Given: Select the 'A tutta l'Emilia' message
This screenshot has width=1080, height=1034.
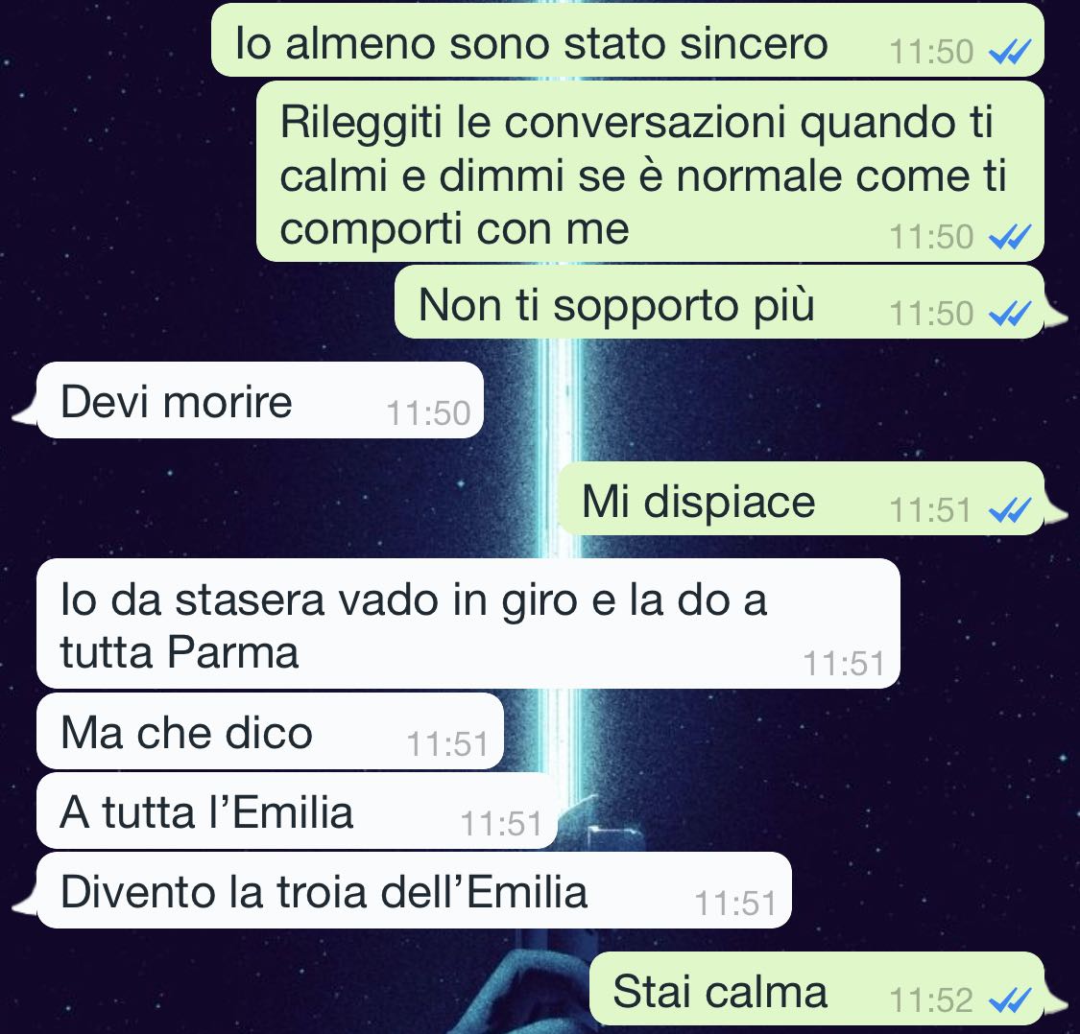Looking at the screenshot, I should tap(297, 811).
